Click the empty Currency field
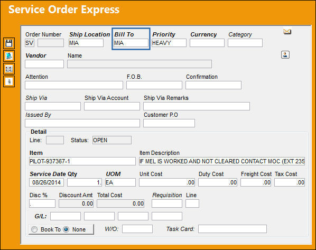The image size is (316, 250). 207,43
